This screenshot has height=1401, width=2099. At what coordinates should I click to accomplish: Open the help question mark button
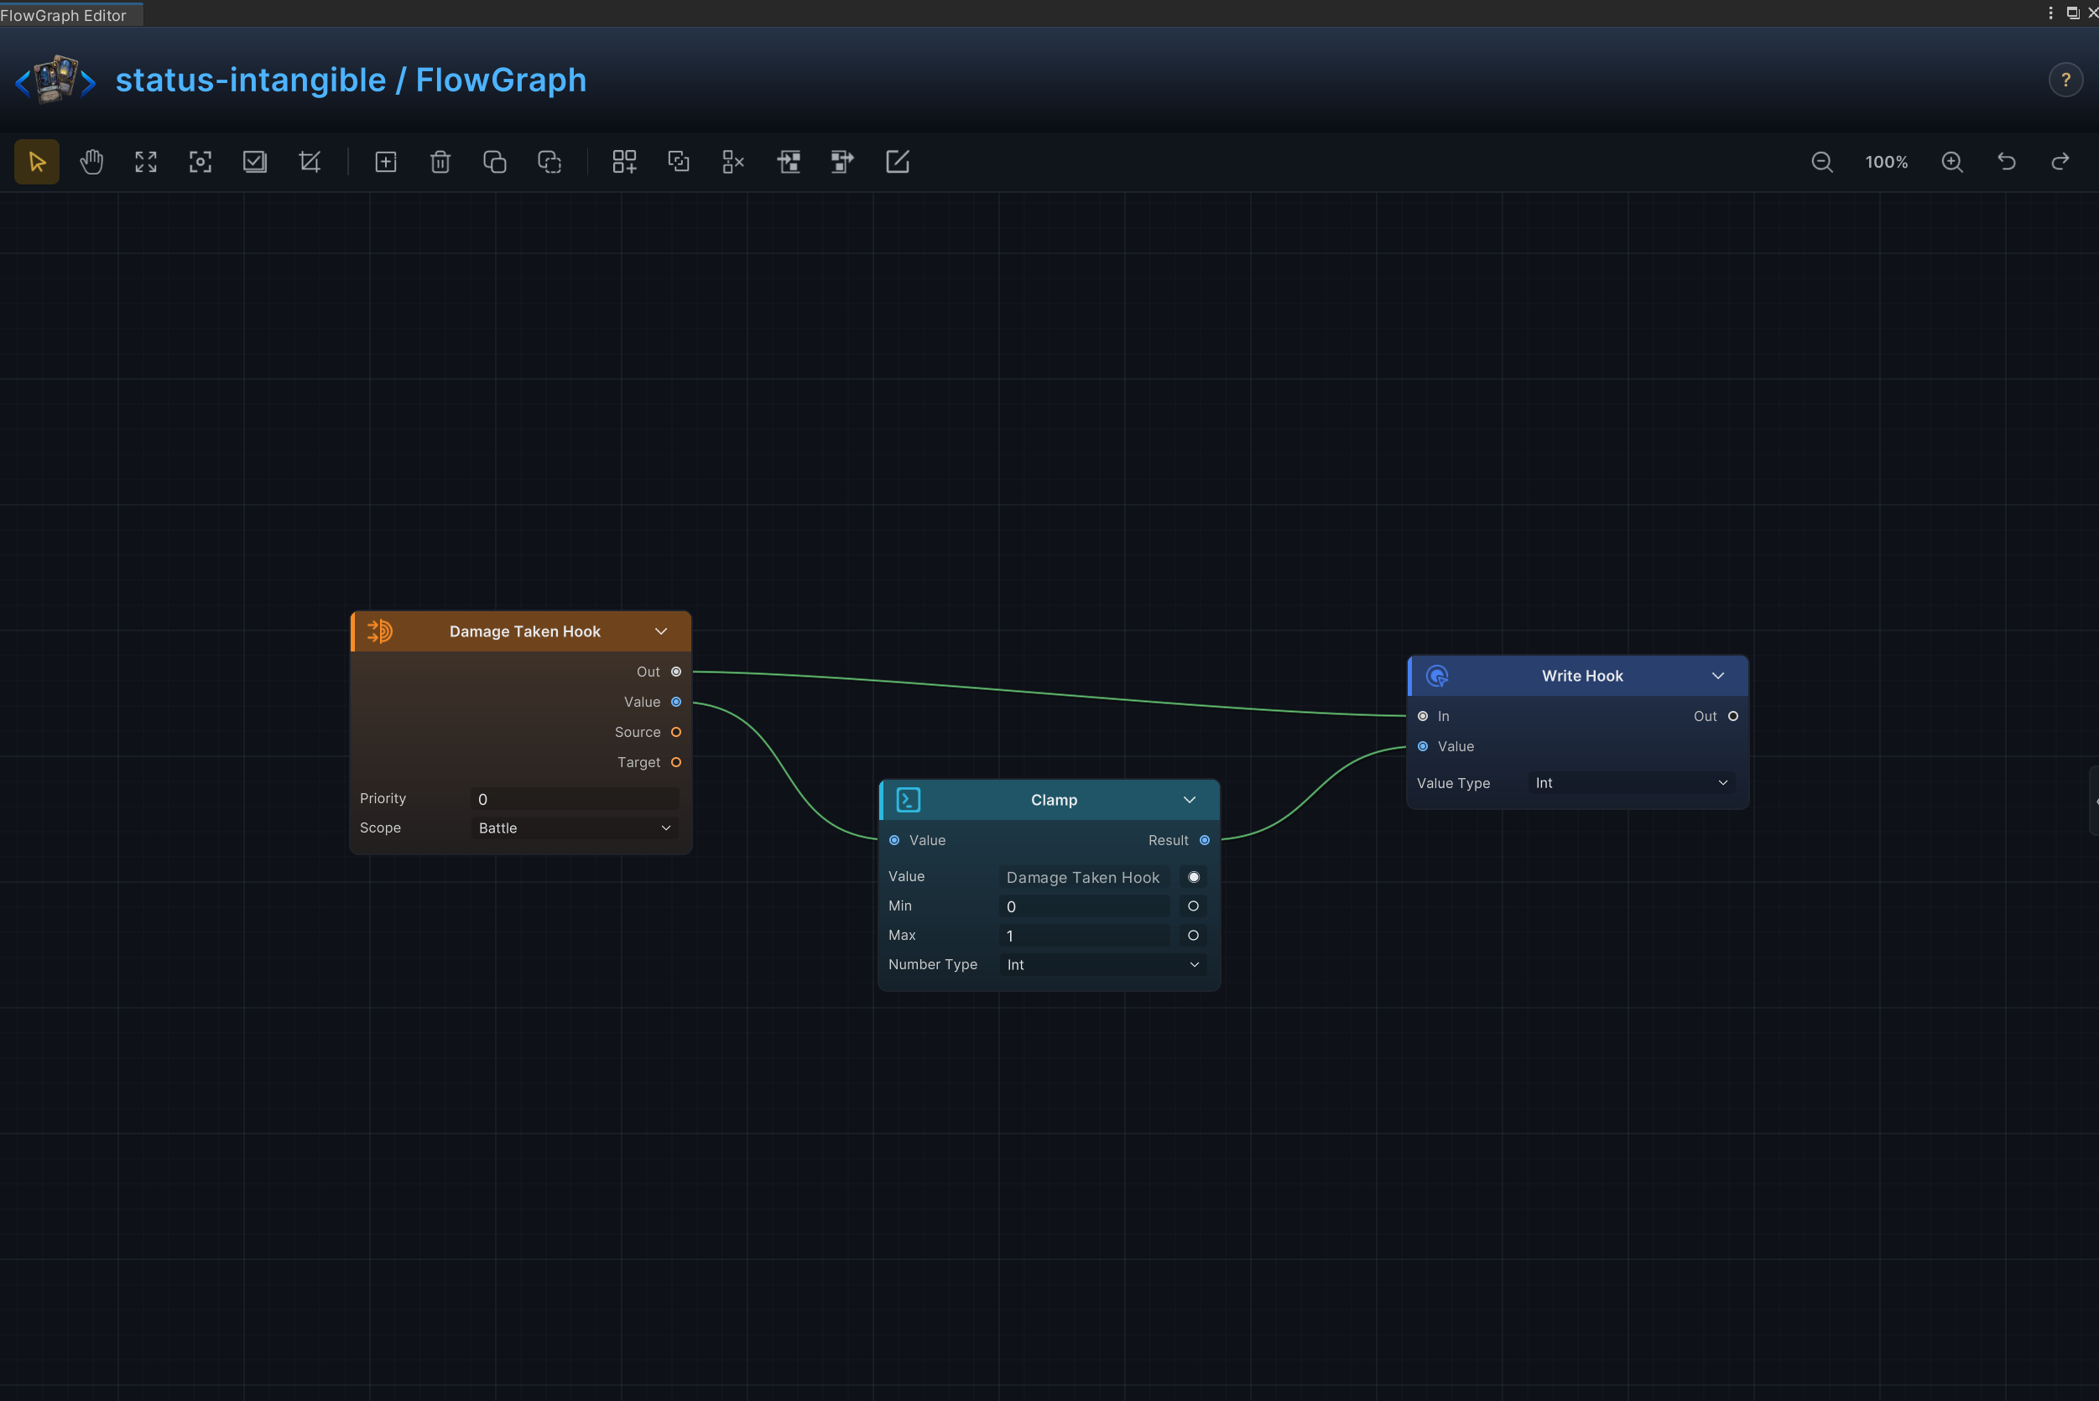pyautogui.click(x=2066, y=80)
